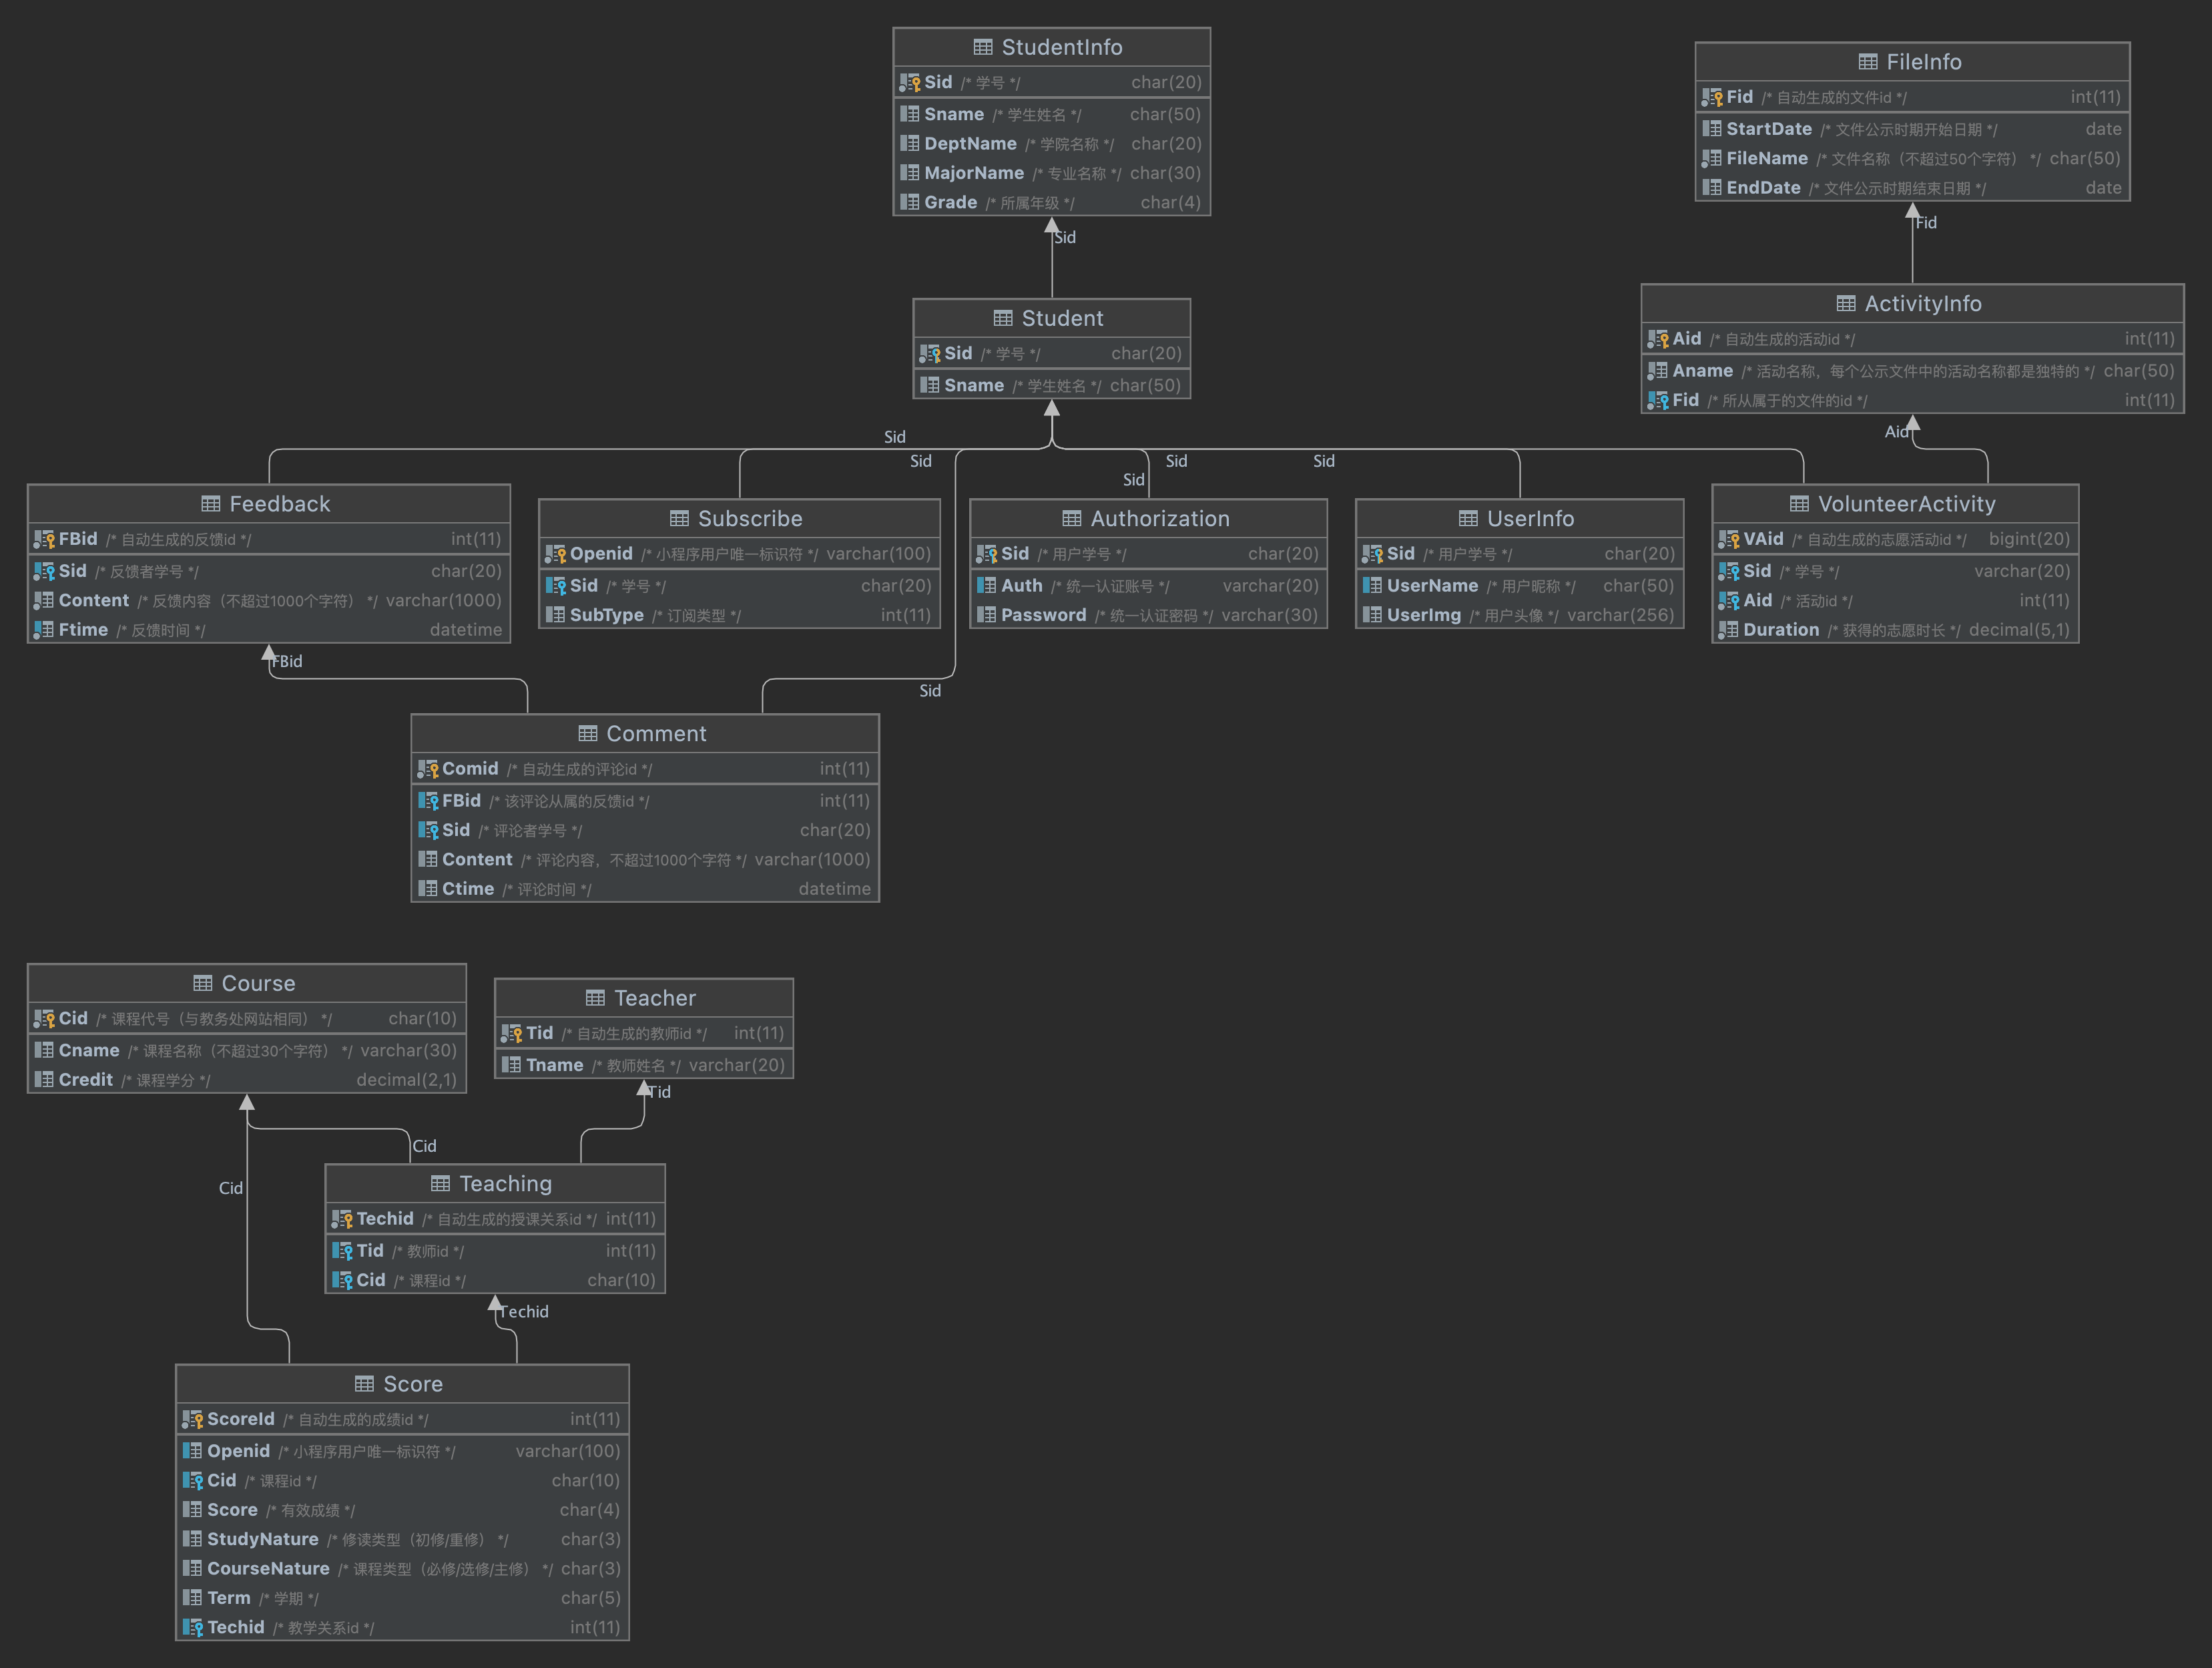Select the Comment table title

(x=656, y=733)
